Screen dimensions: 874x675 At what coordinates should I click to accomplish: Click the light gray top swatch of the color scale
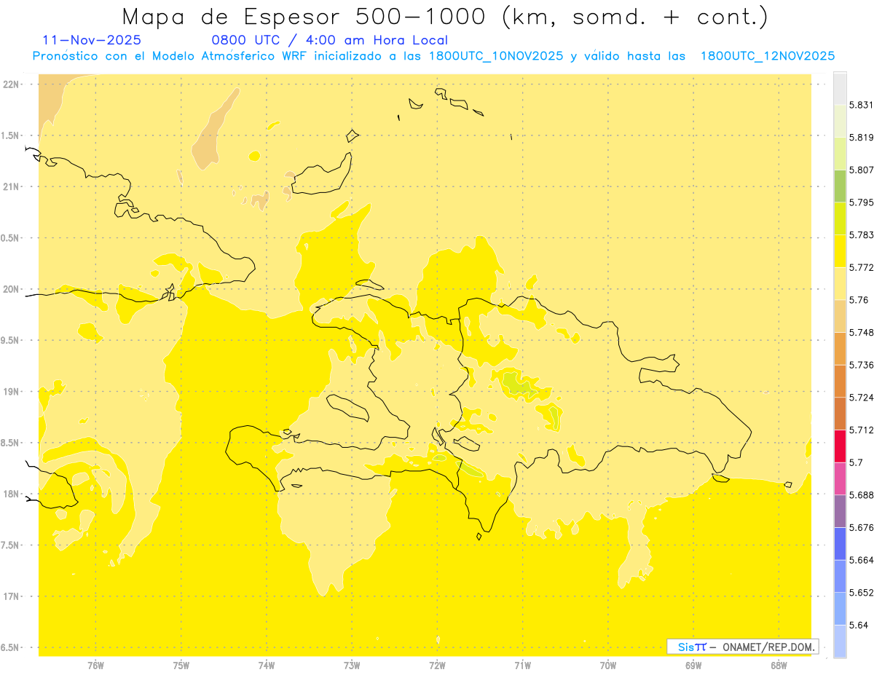pyautogui.click(x=840, y=88)
